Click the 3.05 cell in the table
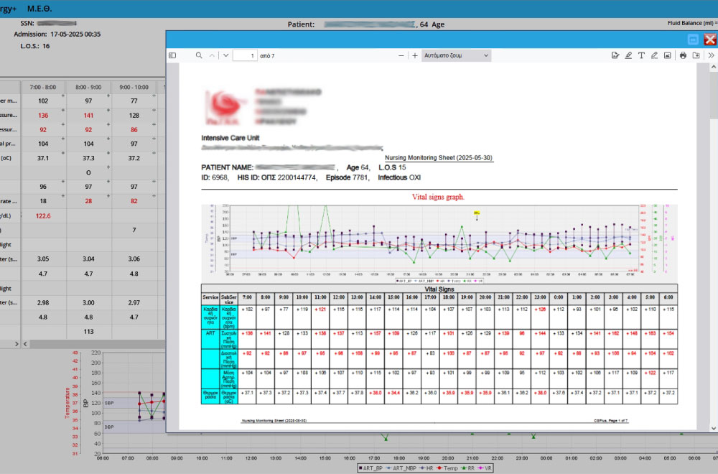 point(43,259)
